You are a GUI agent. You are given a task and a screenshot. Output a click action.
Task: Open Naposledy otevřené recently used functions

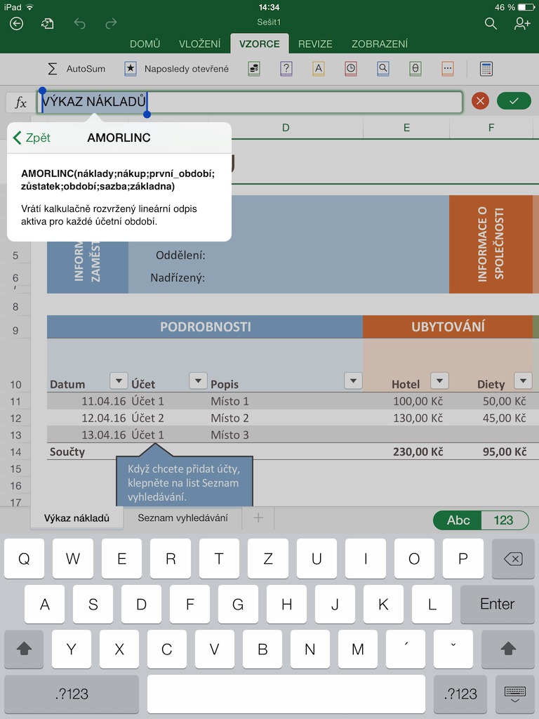point(176,69)
